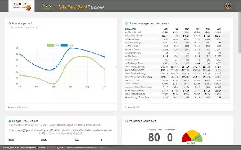Click the page vertical scrollbar thumb
Image resolution: width=241 pixels, height=150 pixels.
pos(239,33)
